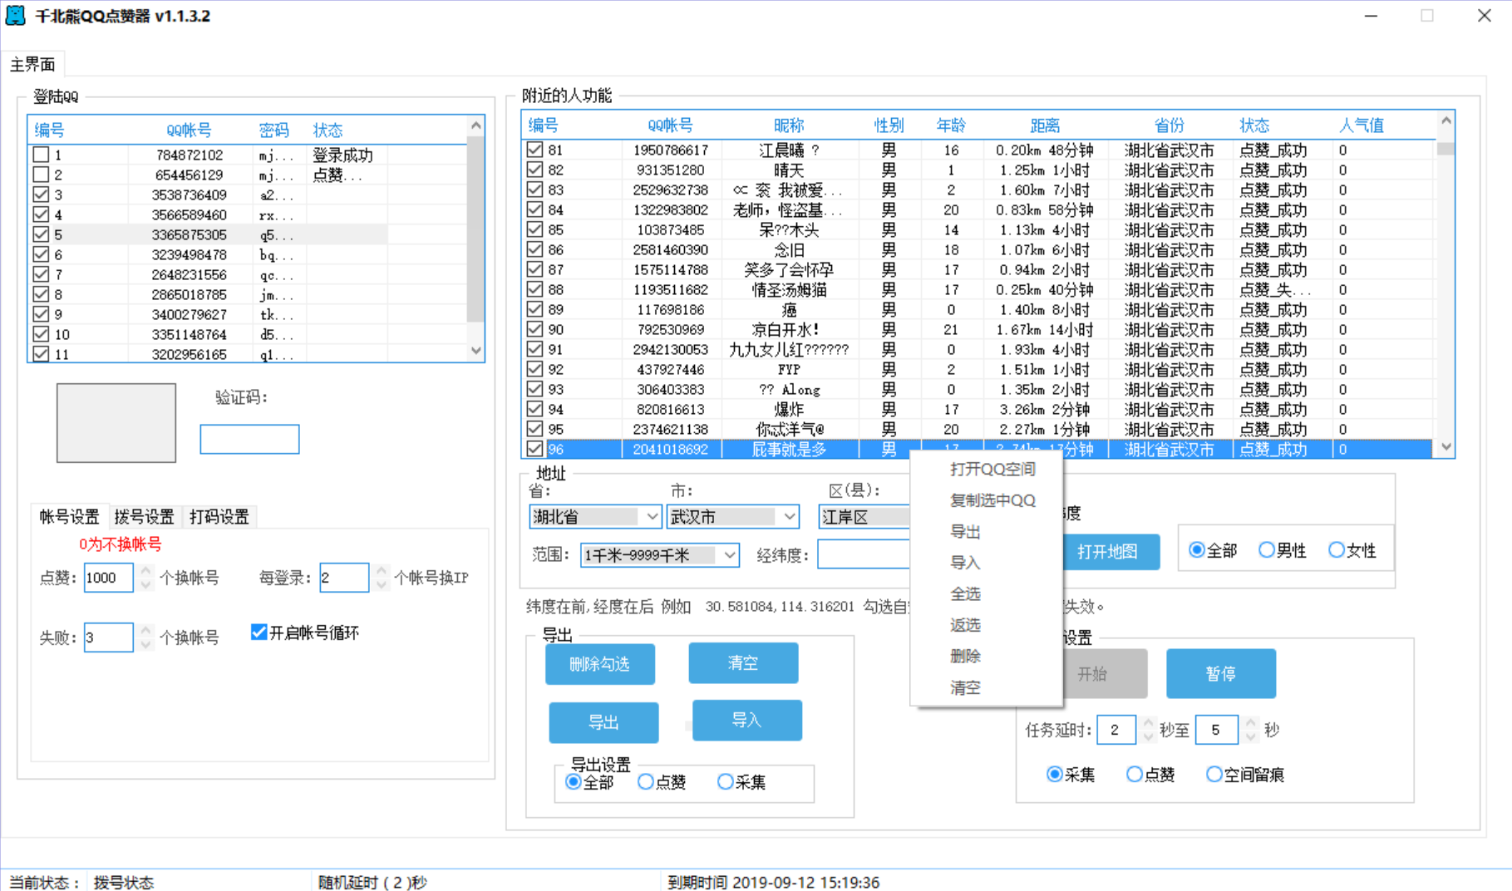This screenshot has width=1512, height=891.
Task: Open the 主界面 main tab
Action: tap(32, 64)
